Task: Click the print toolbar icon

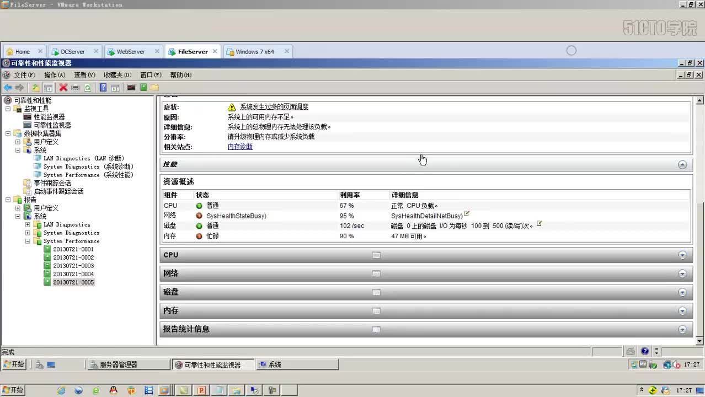Action: pyautogui.click(x=76, y=88)
